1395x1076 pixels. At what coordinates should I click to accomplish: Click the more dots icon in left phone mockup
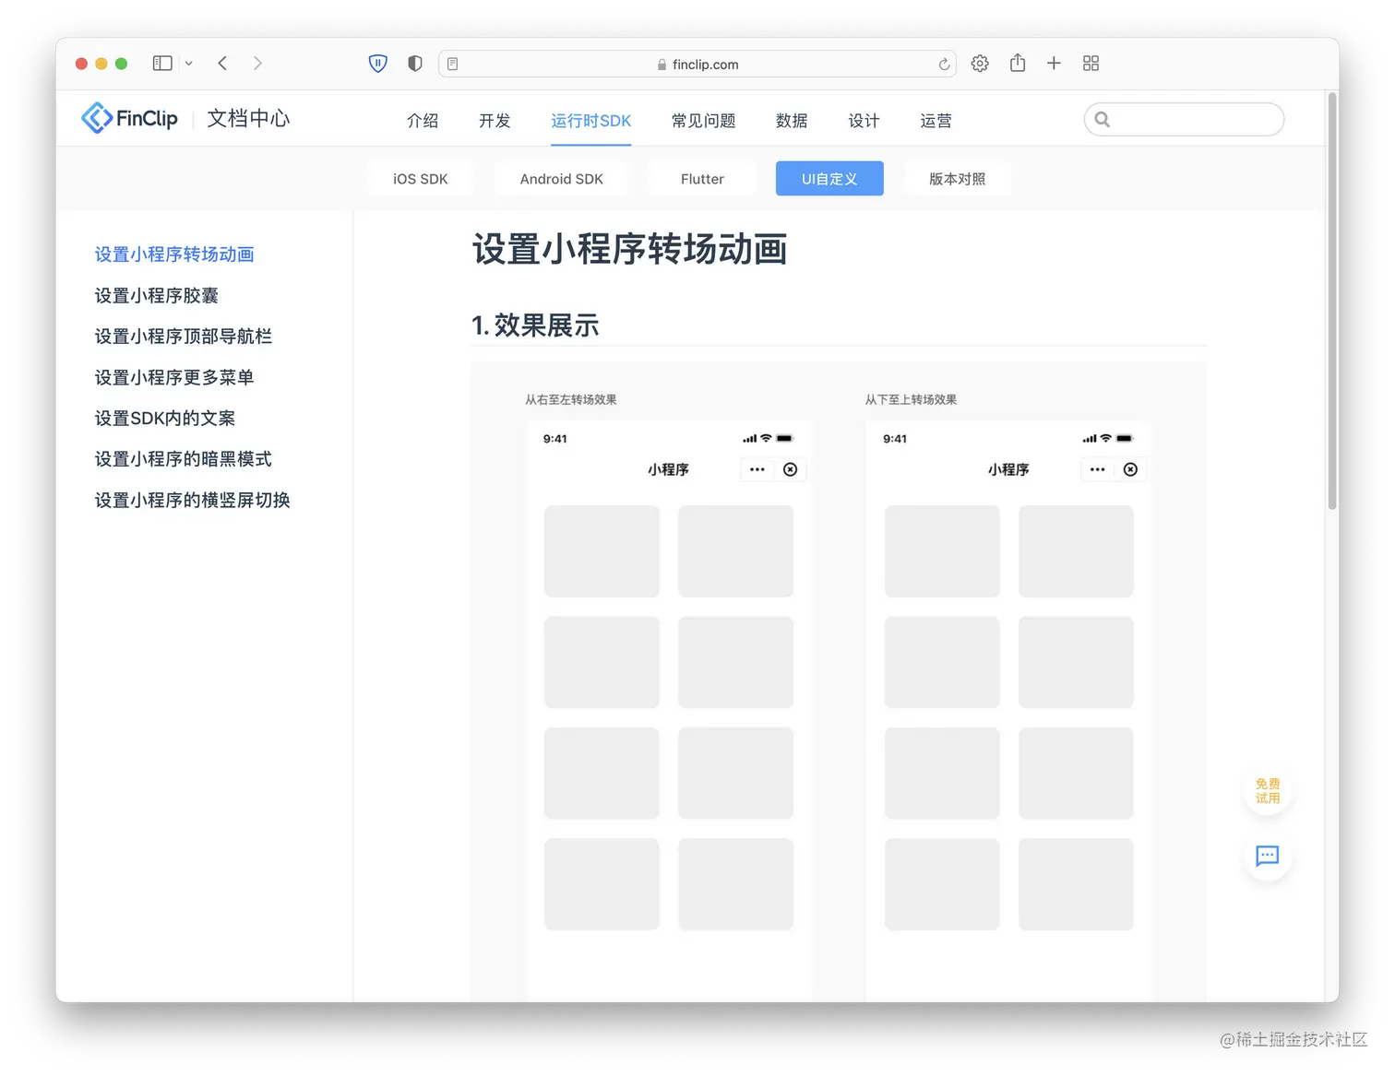coord(757,469)
